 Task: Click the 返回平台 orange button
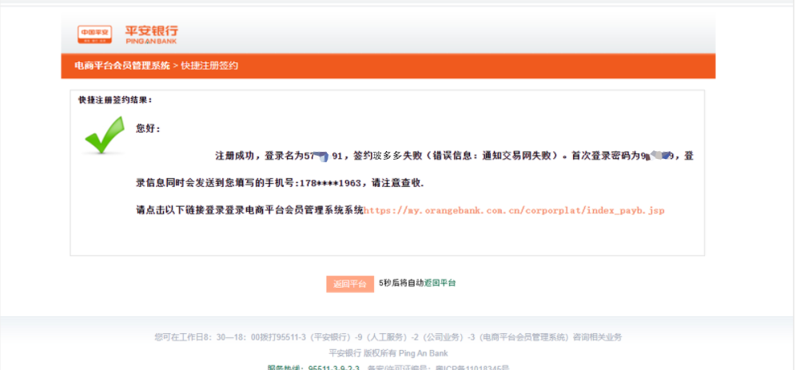350,284
